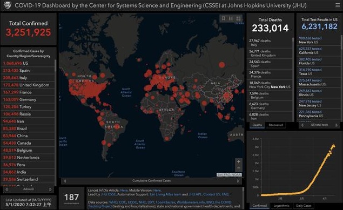Click the Total Deaths 233,014 figure

click(x=270, y=28)
